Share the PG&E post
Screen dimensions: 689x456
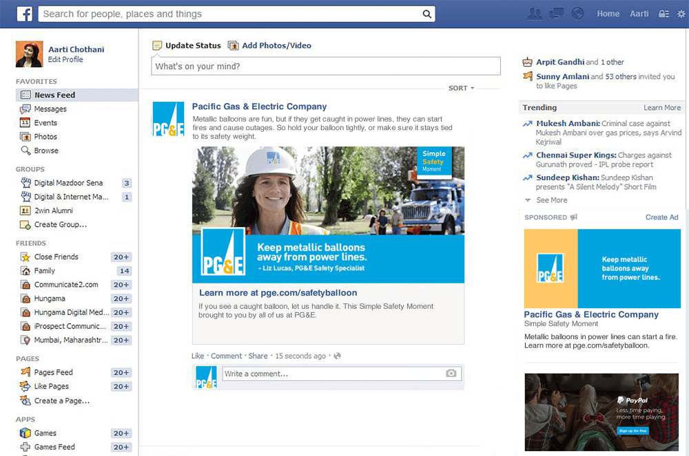point(258,356)
